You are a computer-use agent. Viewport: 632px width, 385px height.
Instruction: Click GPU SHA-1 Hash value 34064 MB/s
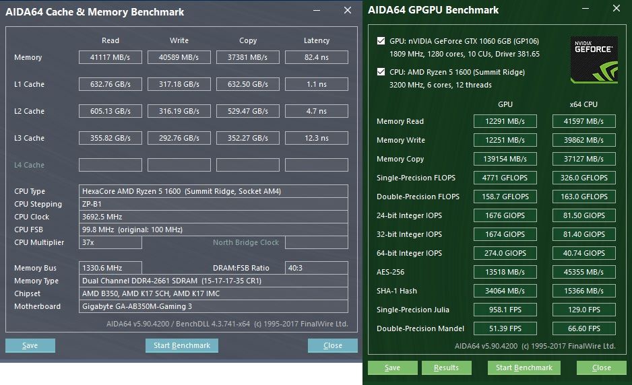[x=505, y=291]
